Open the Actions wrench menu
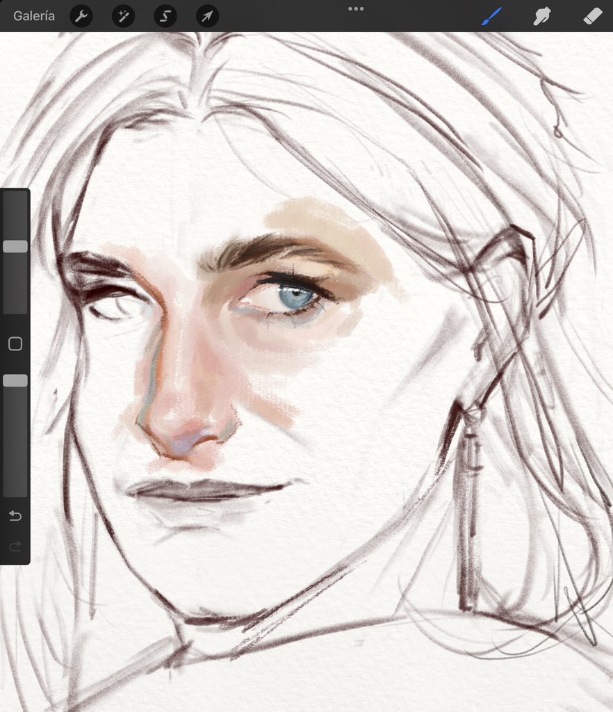 (81, 16)
